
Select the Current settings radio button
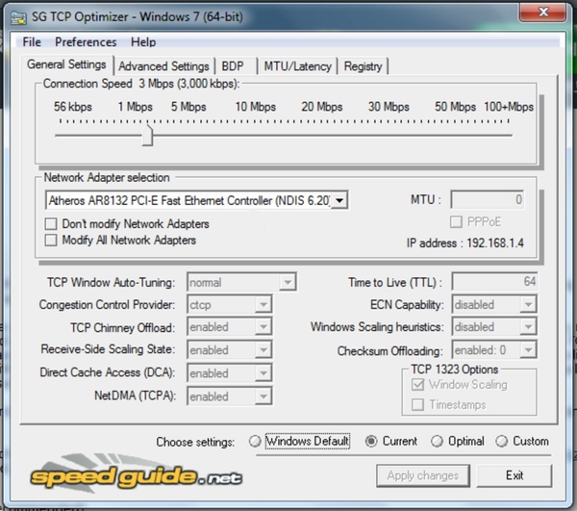pyautogui.click(x=371, y=441)
